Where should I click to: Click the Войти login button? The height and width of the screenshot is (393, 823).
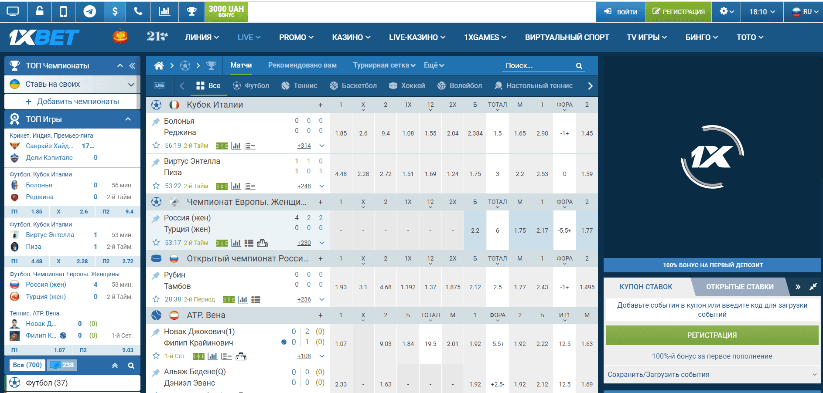click(x=621, y=12)
